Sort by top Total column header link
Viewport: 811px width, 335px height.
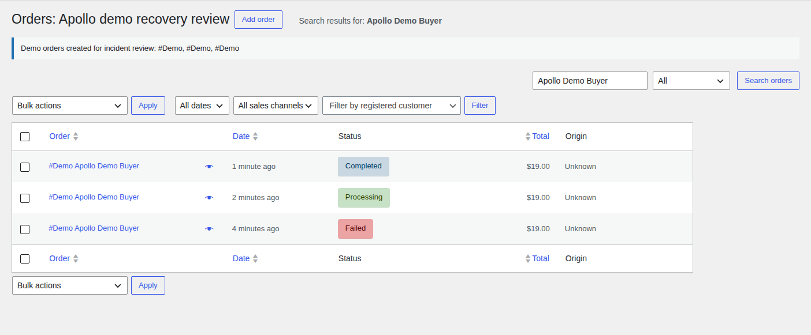tap(541, 137)
